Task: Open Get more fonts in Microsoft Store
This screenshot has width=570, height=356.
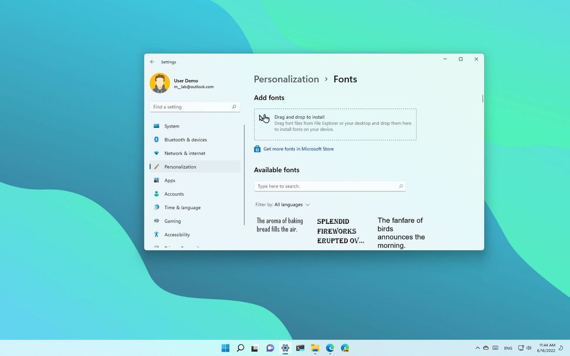Action: (300, 149)
